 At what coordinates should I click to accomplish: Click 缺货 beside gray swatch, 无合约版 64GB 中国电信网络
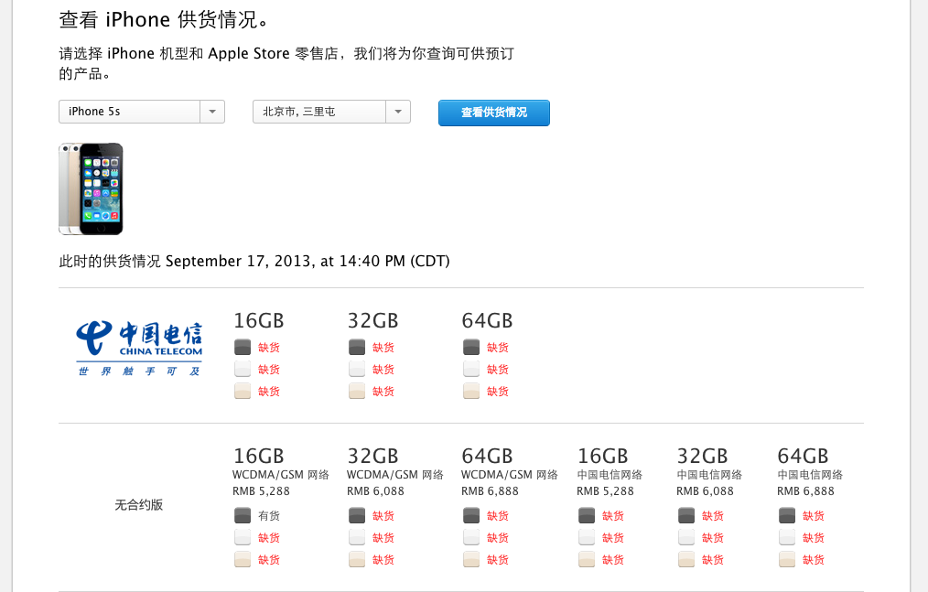point(814,516)
